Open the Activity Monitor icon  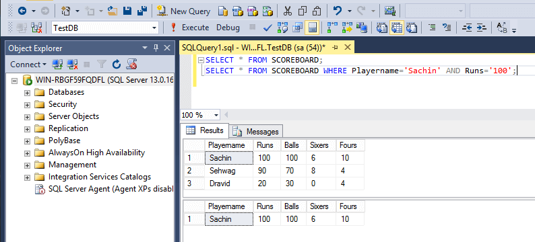coord(389,11)
